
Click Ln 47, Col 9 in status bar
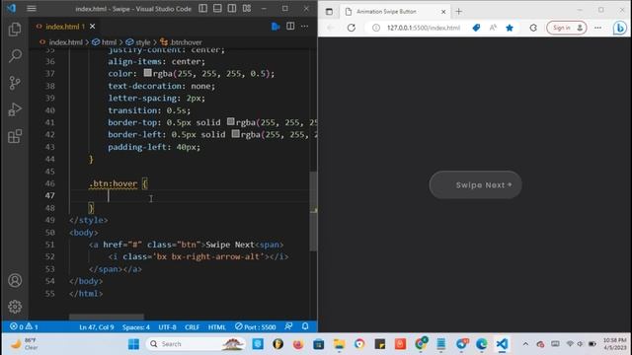[x=97, y=327]
